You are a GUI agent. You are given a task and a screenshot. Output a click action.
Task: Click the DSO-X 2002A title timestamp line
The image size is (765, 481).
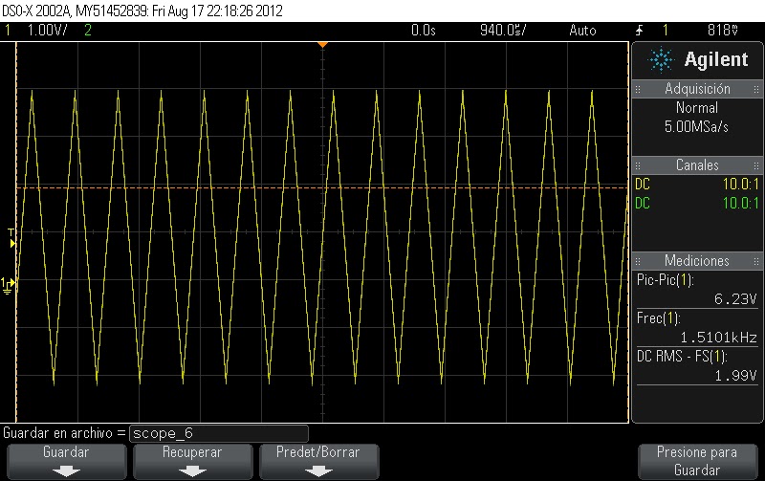[x=142, y=11]
